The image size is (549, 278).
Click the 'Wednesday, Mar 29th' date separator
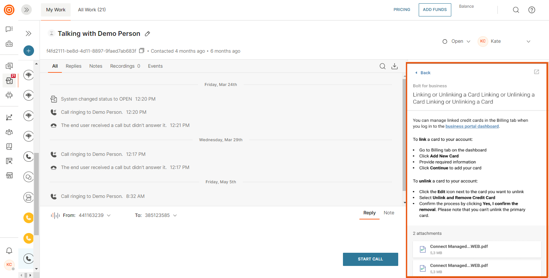(221, 140)
